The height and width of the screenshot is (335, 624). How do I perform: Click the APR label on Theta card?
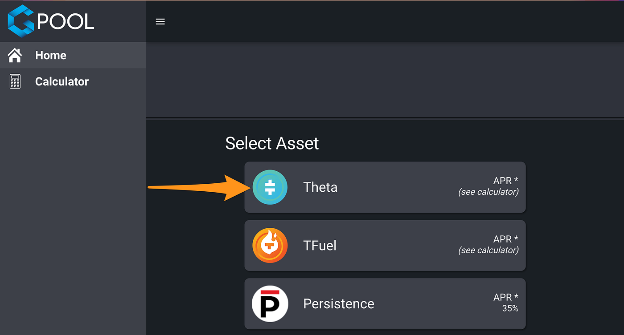pos(505,181)
